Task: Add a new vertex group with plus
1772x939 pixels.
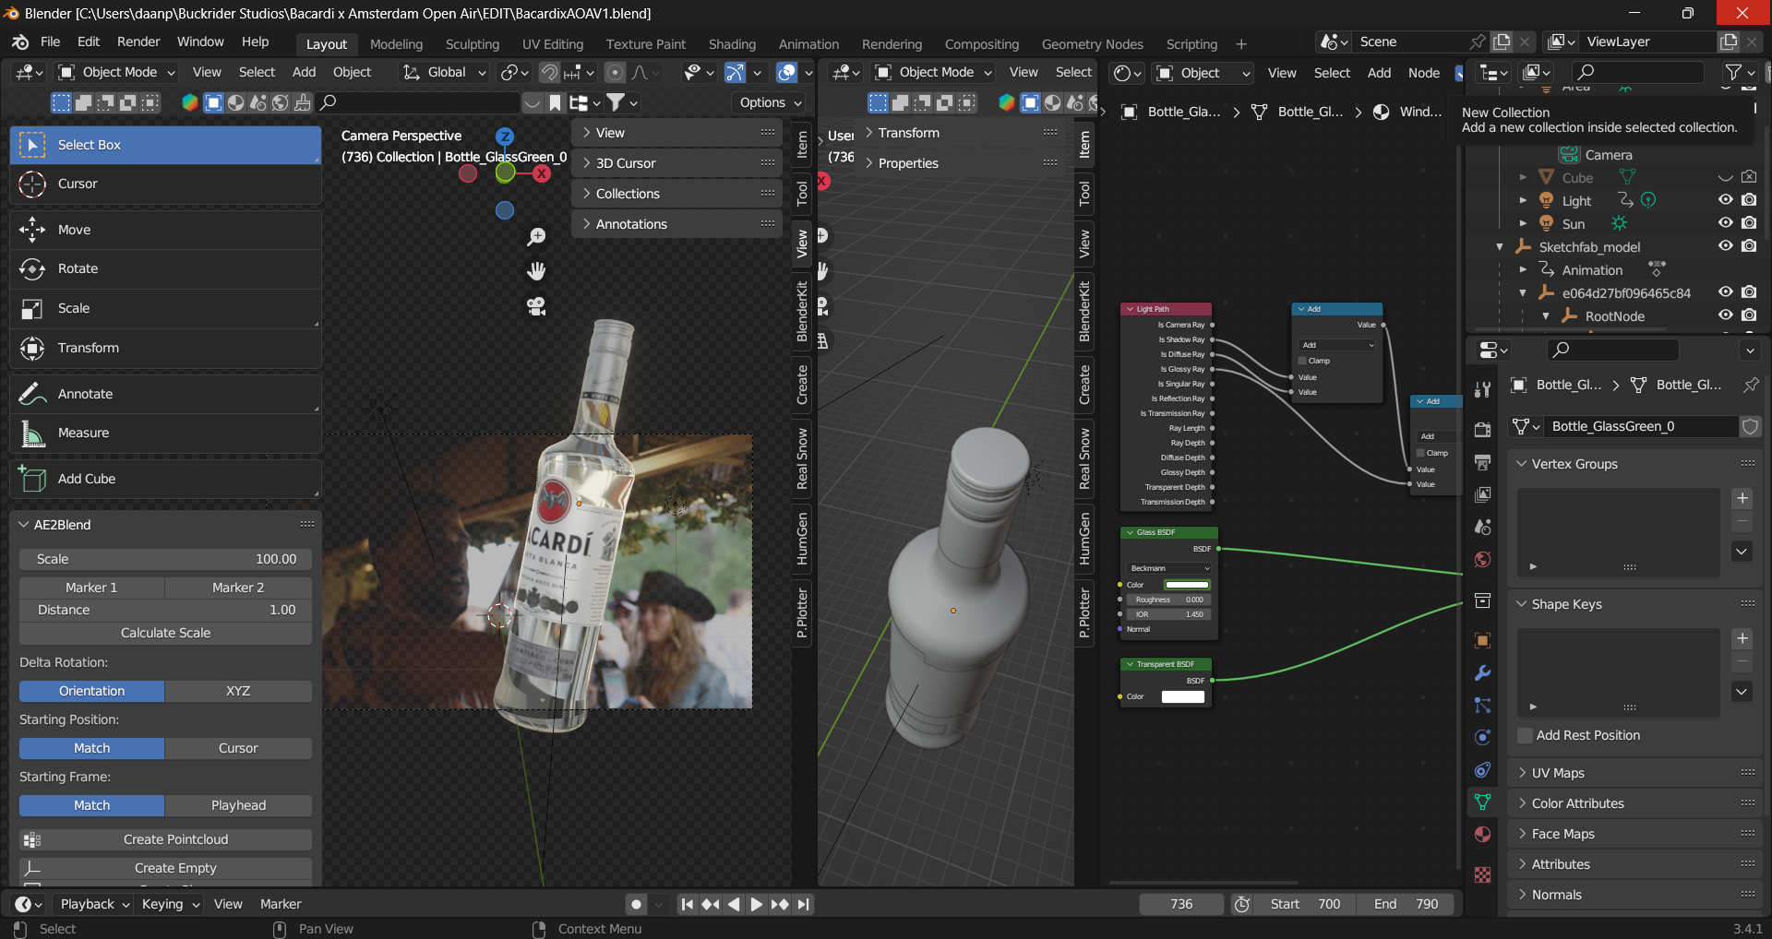Action: tap(1742, 498)
